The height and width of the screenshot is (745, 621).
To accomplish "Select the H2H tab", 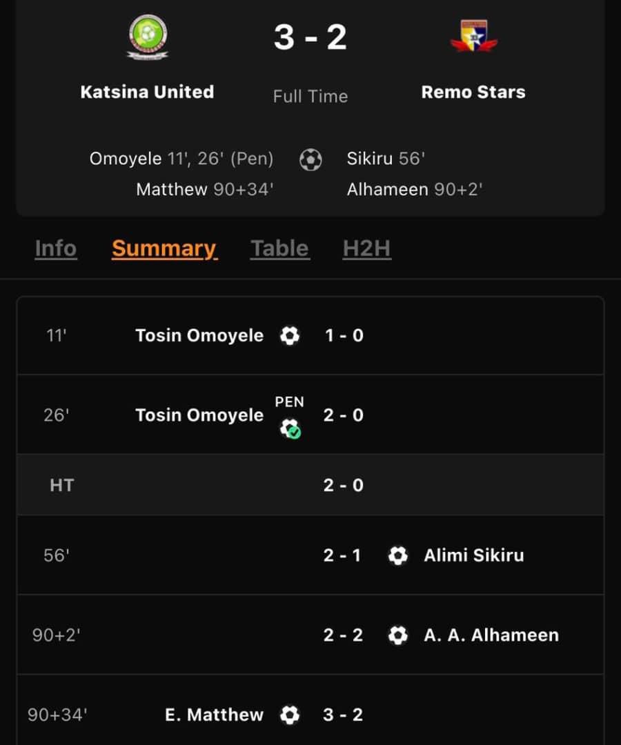I will coord(366,249).
